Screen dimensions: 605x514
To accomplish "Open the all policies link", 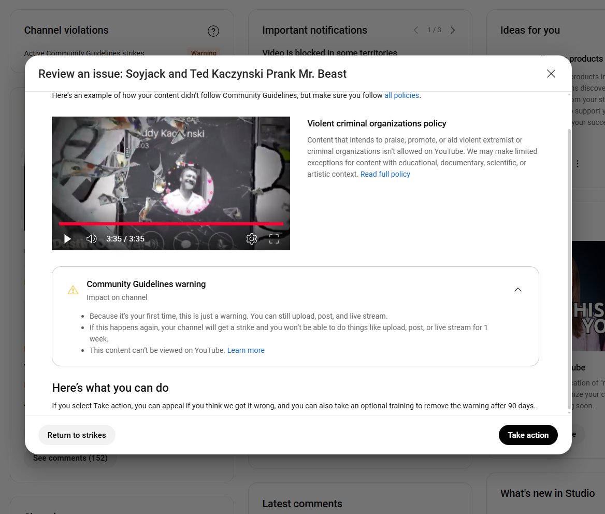I will point(401,95).
